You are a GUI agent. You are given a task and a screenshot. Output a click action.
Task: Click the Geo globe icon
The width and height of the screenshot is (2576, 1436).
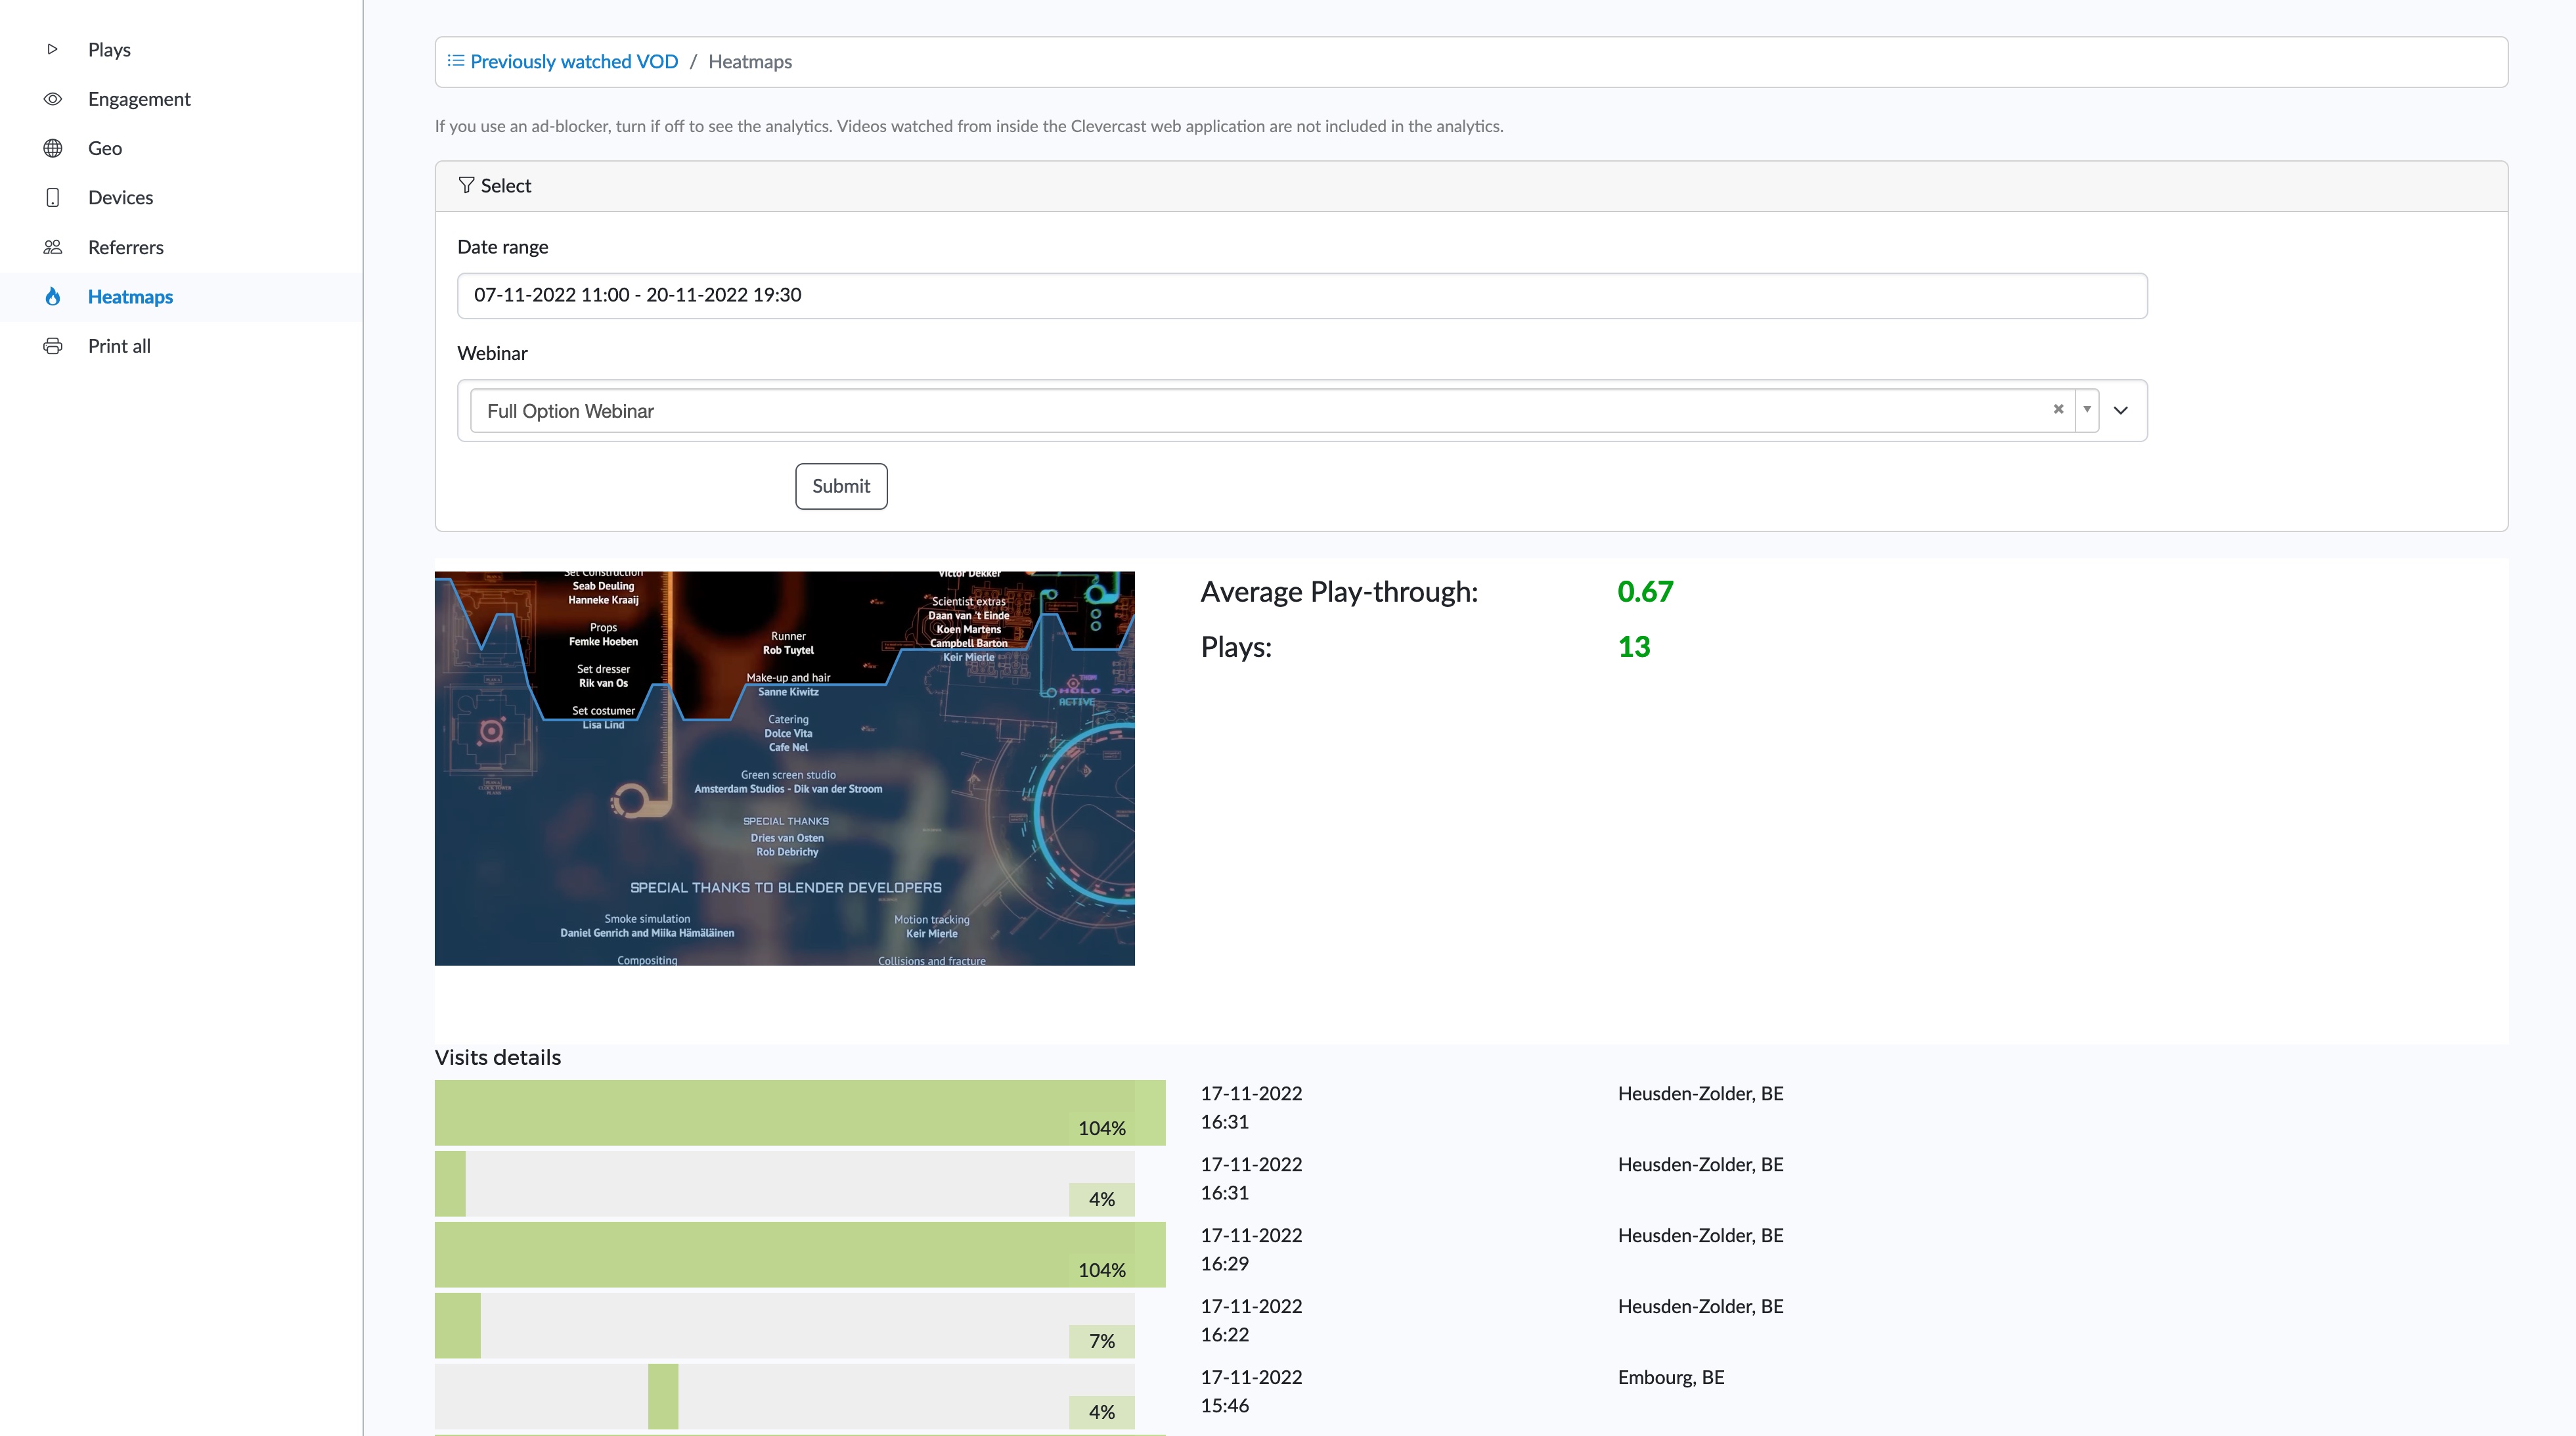[x=53, y=148]
